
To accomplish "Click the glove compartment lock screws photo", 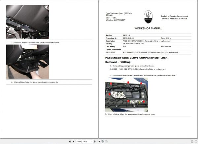I will click(126, 95).
